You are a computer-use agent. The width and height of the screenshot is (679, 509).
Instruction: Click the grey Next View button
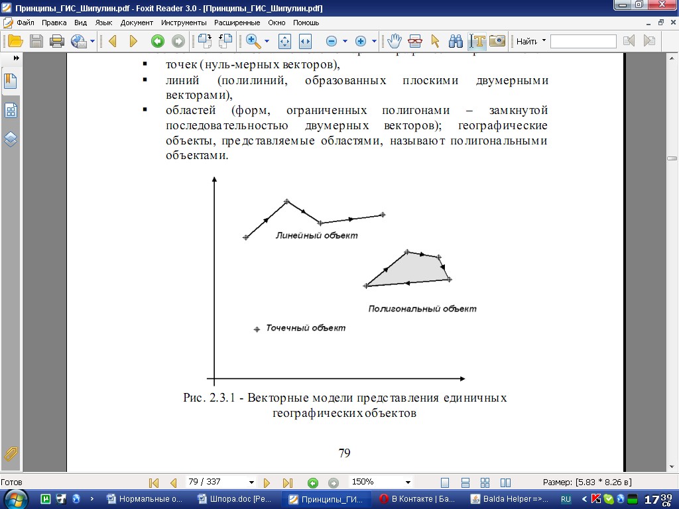178,41
